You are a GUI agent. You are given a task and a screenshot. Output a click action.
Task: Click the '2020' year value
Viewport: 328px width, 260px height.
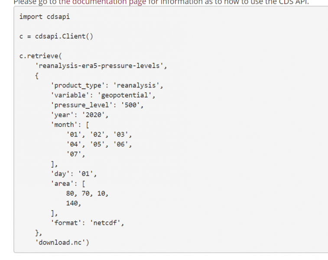(x=95, y=115)
